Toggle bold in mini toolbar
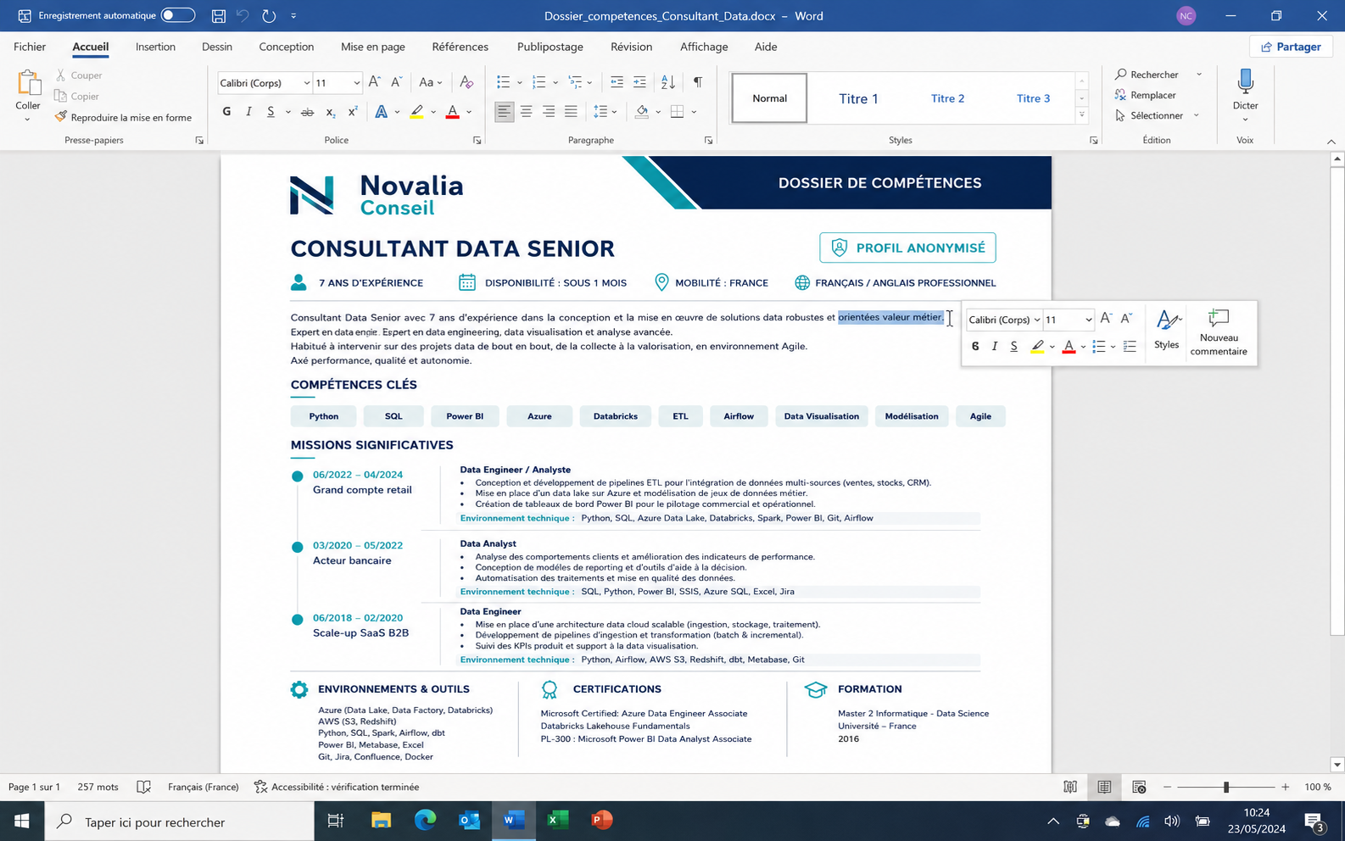1345x841 pixels. (975, 346)
